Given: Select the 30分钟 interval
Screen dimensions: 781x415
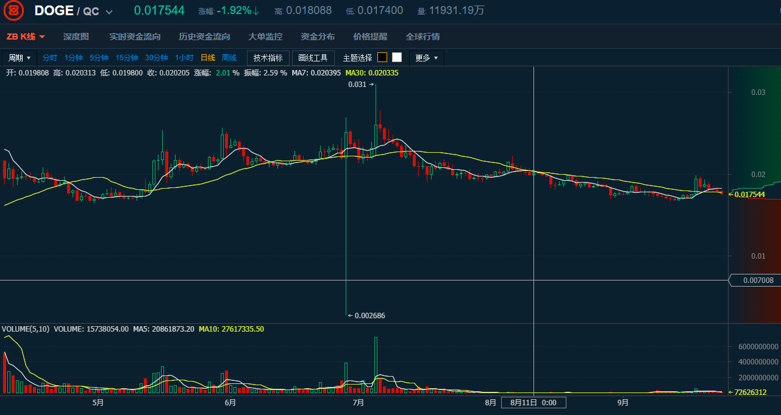Looking at the screenshot, I should 156,58.
